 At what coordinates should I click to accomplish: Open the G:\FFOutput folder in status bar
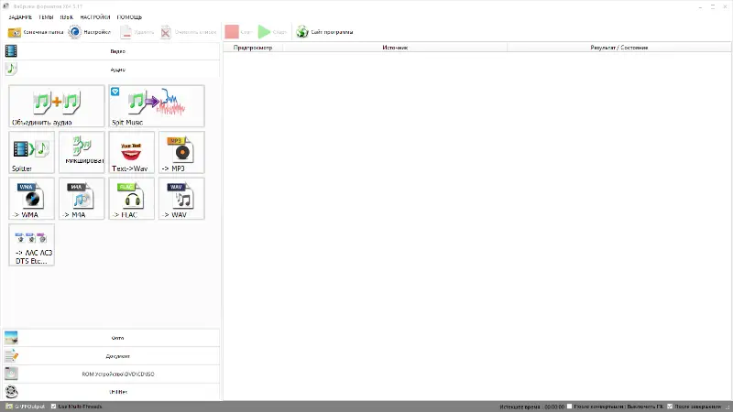[x=26, y=407]
